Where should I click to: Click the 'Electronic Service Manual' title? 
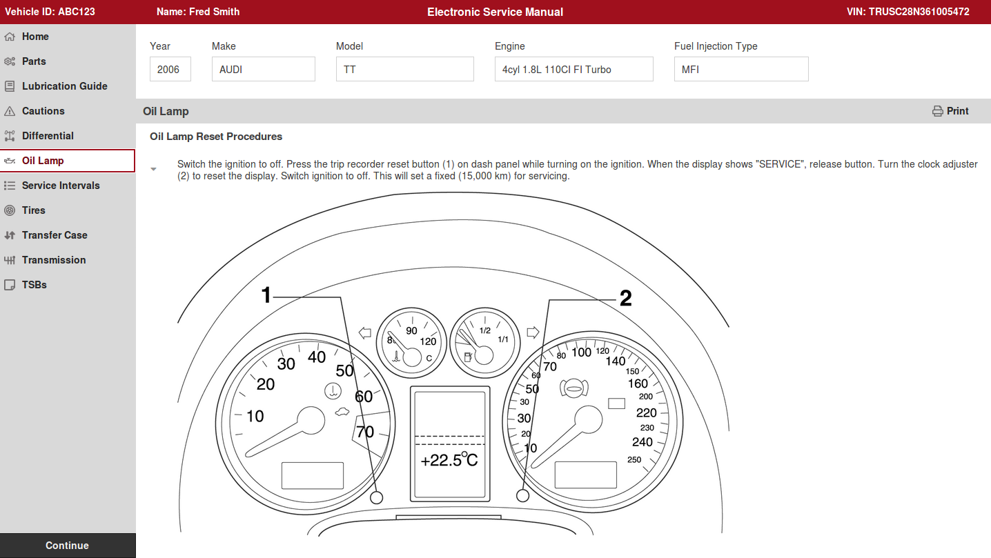click(495, 12)
